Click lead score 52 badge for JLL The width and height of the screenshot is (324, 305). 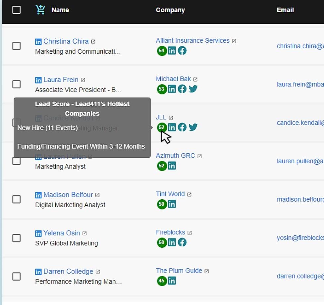tap(162, 127)
